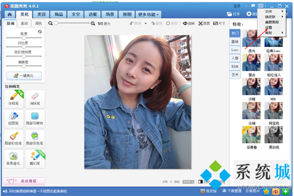Open the 文字 tab

pos(76,14)
